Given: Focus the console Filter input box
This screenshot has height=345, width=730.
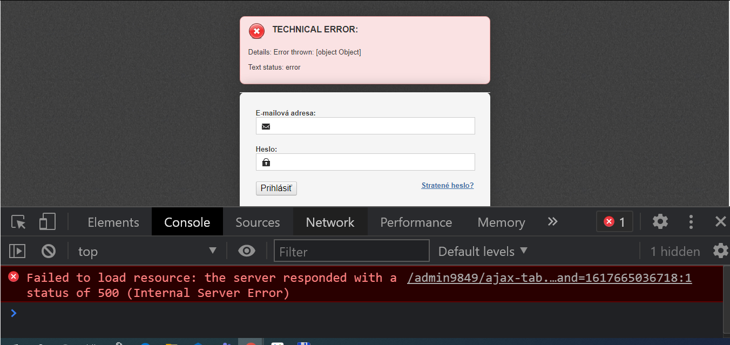Looking at the screenshot, I should tap(352, 251).
